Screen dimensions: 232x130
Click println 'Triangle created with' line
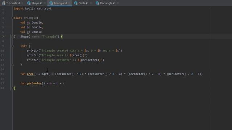point(74,51)
